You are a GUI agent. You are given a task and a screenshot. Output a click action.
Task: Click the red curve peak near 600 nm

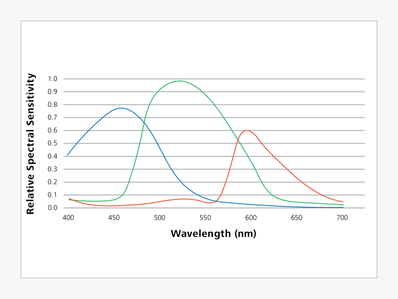[x=247, y=131]
